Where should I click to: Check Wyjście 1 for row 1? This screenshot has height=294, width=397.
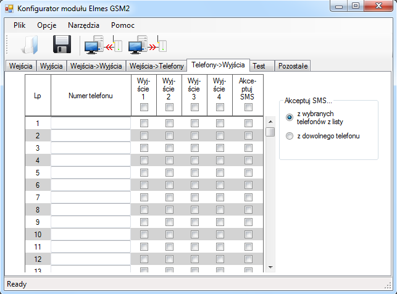pyautogui.click(x=144, y=124)
